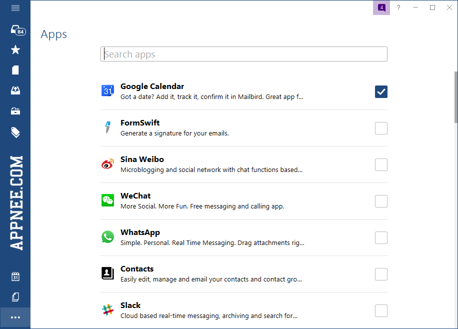458x329 pixels.
Task: Maximize the Mailbird window
Action: tap(432, 7)
